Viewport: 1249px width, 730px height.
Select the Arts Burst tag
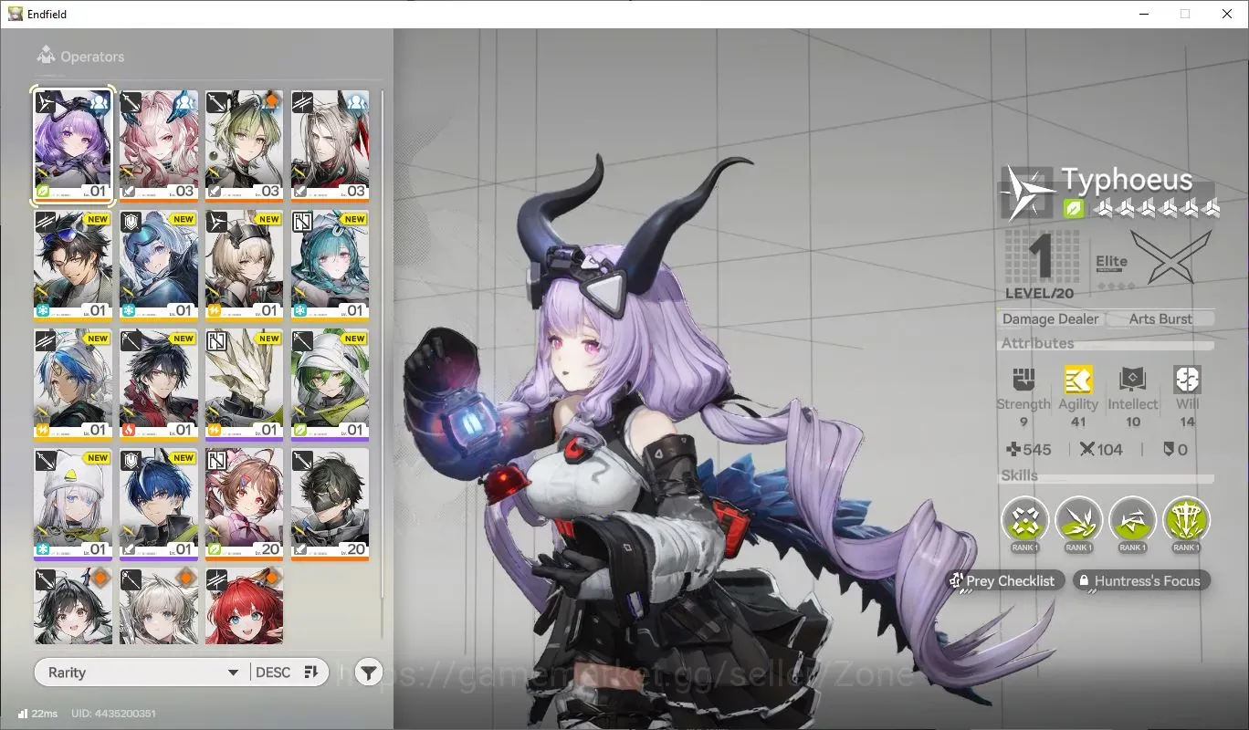tap(1160, 319)
